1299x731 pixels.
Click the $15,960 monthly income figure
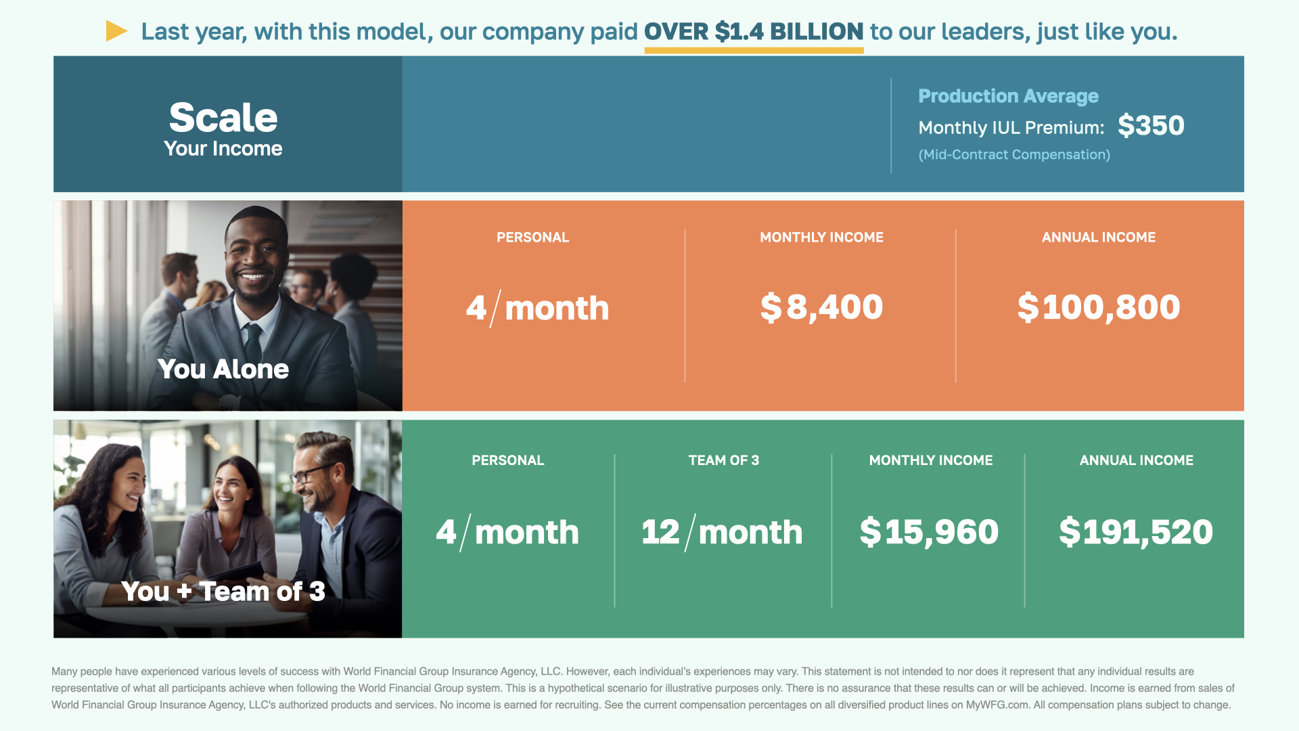[929, 532]
